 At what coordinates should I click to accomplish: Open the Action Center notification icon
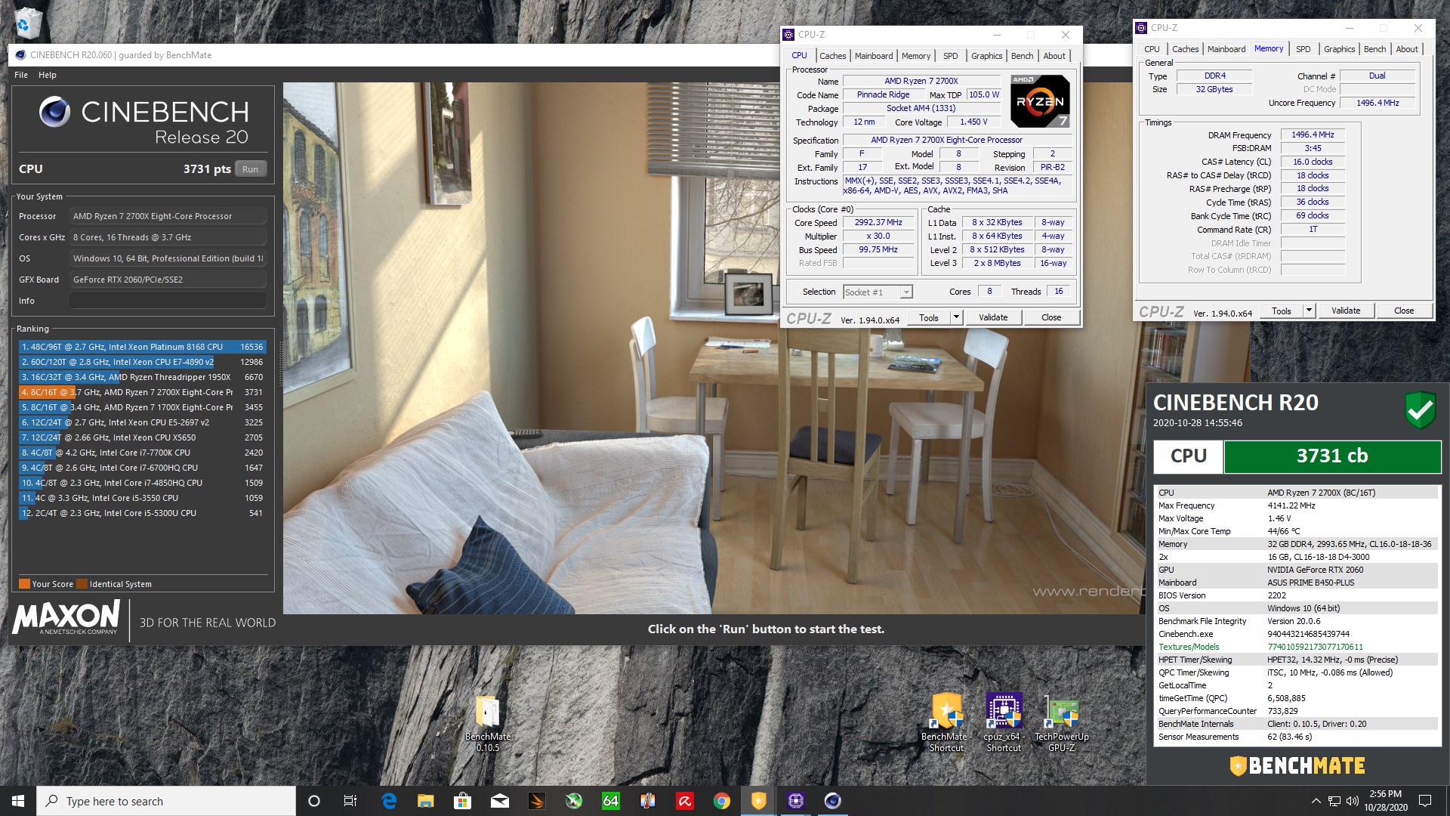[1425, 801]
